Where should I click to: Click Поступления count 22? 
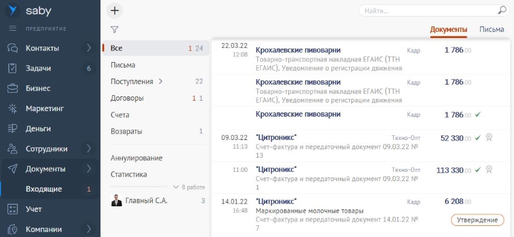pyautogui.click(x=199, y=82)
